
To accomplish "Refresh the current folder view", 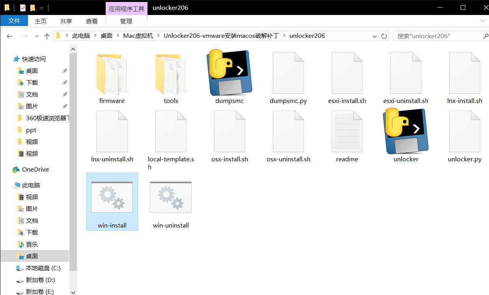I will (384, 36).
